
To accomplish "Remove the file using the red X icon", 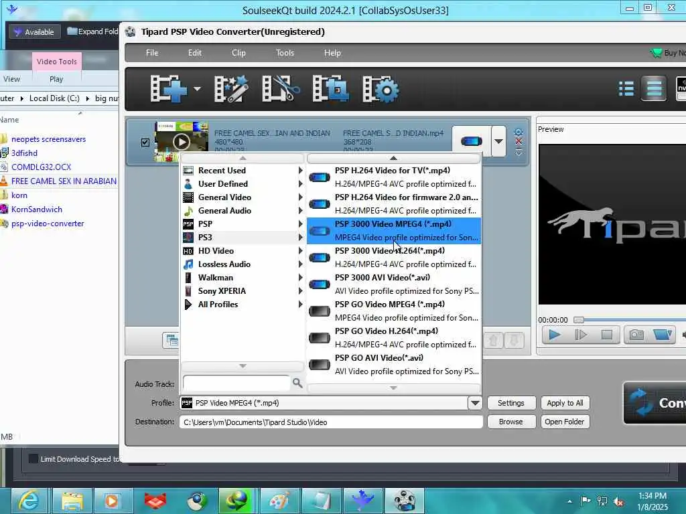I will pos(519,141).
